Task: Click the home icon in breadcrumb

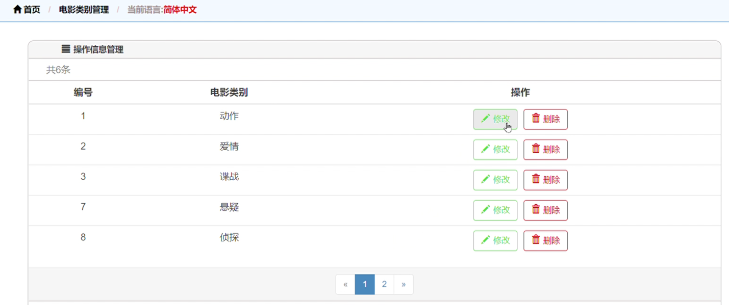Action: point(17,9)
